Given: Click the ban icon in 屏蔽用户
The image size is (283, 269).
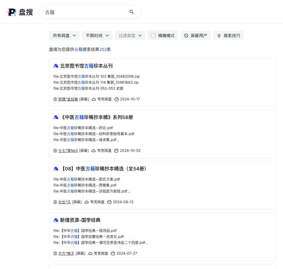Looking at the screenshot, I should pos(186,36).
